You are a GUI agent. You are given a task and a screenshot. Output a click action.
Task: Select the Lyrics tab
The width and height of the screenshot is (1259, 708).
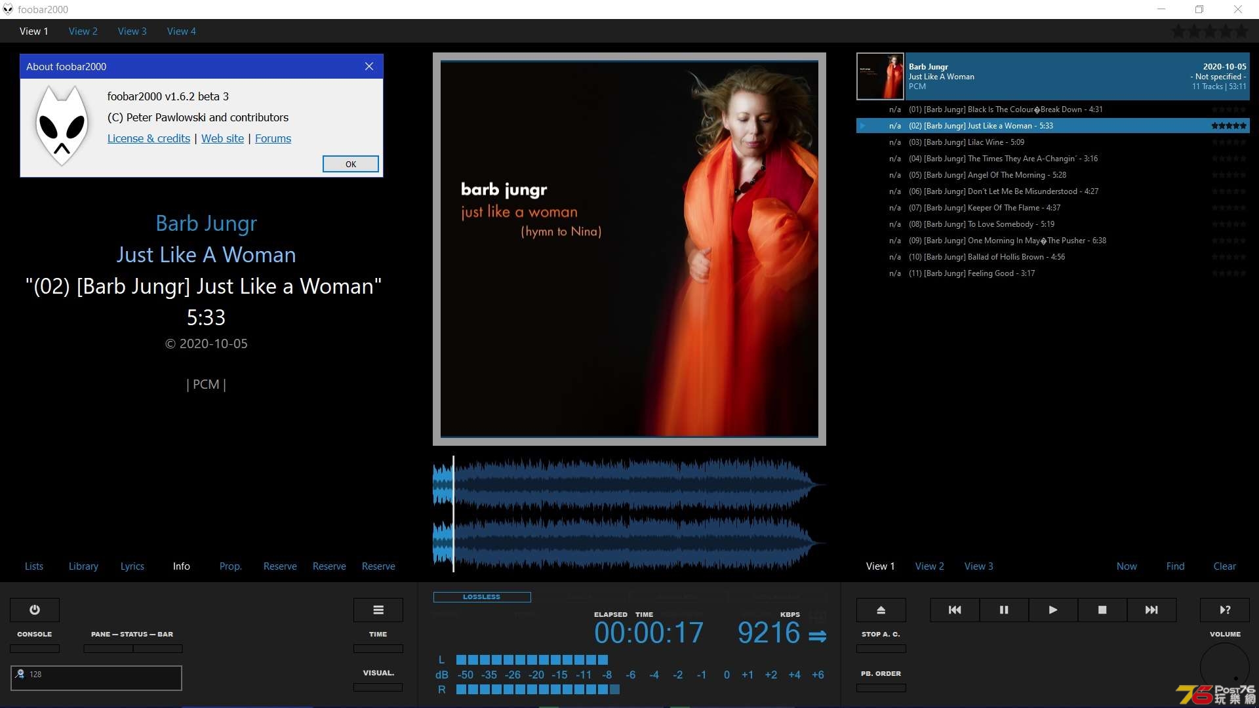pos(131,566)
